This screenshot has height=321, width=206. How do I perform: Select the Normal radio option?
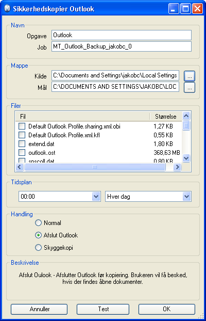pos(38,223)
